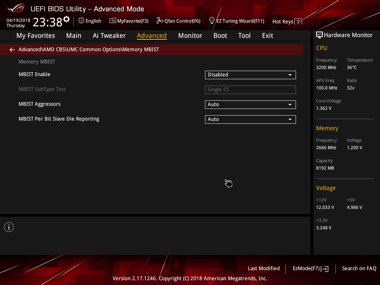Click the Core Voltage 1.362 V value
This screenshot has height=285, width=380.
pos(324,108)
